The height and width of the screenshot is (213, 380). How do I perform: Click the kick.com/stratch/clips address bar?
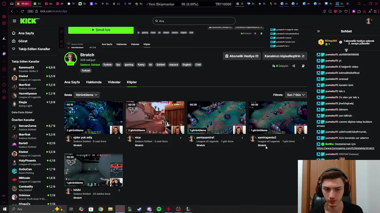pyautogui.click(x=54, y=11)
